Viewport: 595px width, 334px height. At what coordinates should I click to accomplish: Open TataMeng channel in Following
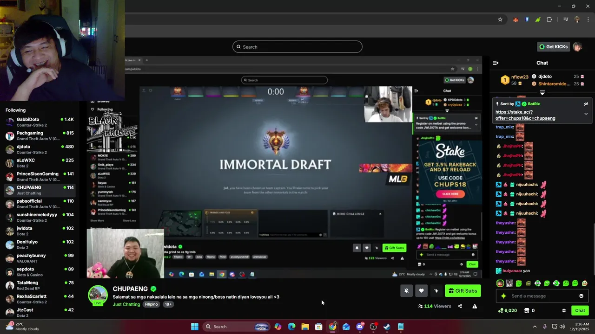point(40,285)
